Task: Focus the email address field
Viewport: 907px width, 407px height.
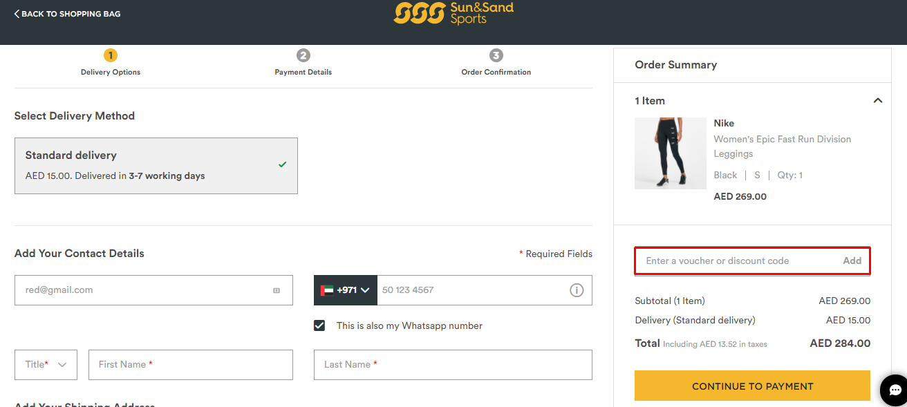Action: [153, 290]
